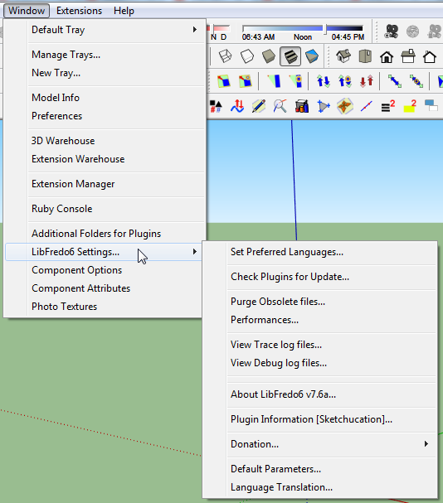
Task: Switch to the Front view house icon
Action: (x=387, y=57)
